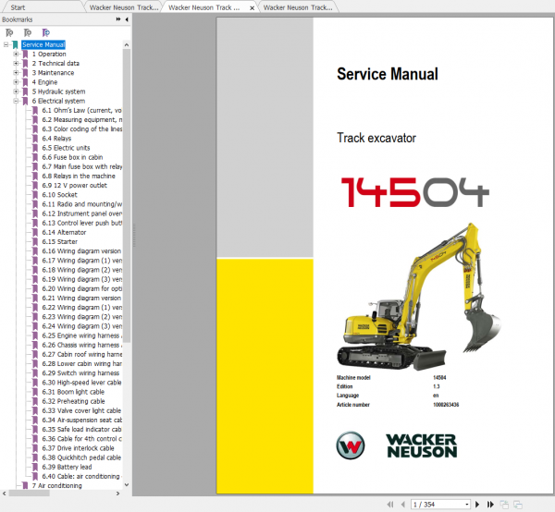Image resolution: width=555 pixels, height=512 pixels.
Task: Open the 3 Maintenance bookmark
Action: pyautogui.click(x=53, y=73)
